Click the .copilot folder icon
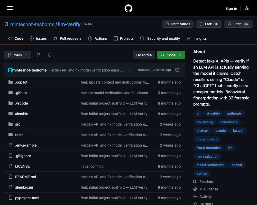 tap(11, 82)
